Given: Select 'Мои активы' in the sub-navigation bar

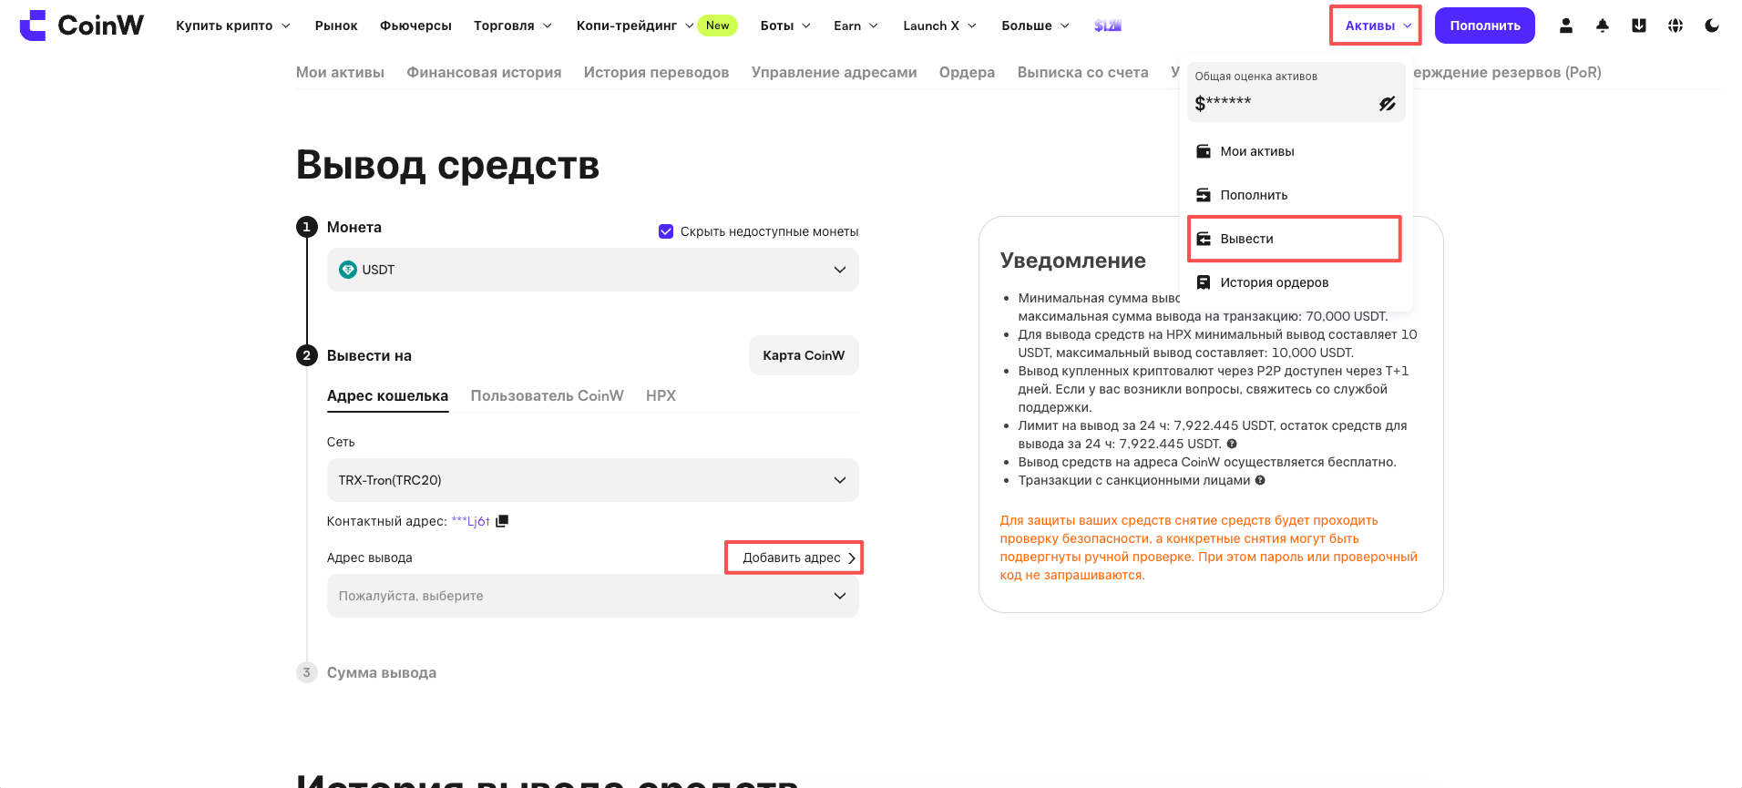Looking at the screenshot, I should click(340, 72).
